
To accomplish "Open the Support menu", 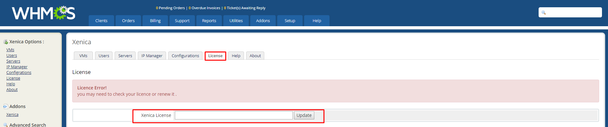I will pos(182,21).
